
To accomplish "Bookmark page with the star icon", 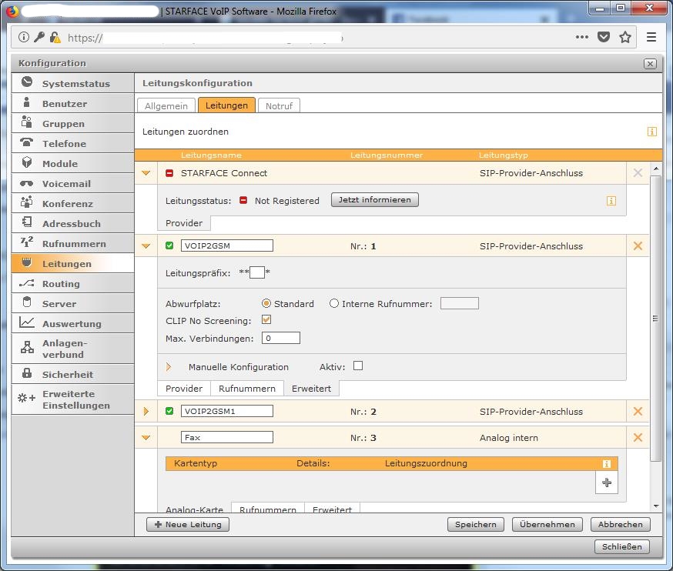I will tap(625, 37).
